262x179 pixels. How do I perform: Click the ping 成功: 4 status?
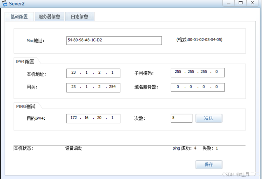(184, 148)
